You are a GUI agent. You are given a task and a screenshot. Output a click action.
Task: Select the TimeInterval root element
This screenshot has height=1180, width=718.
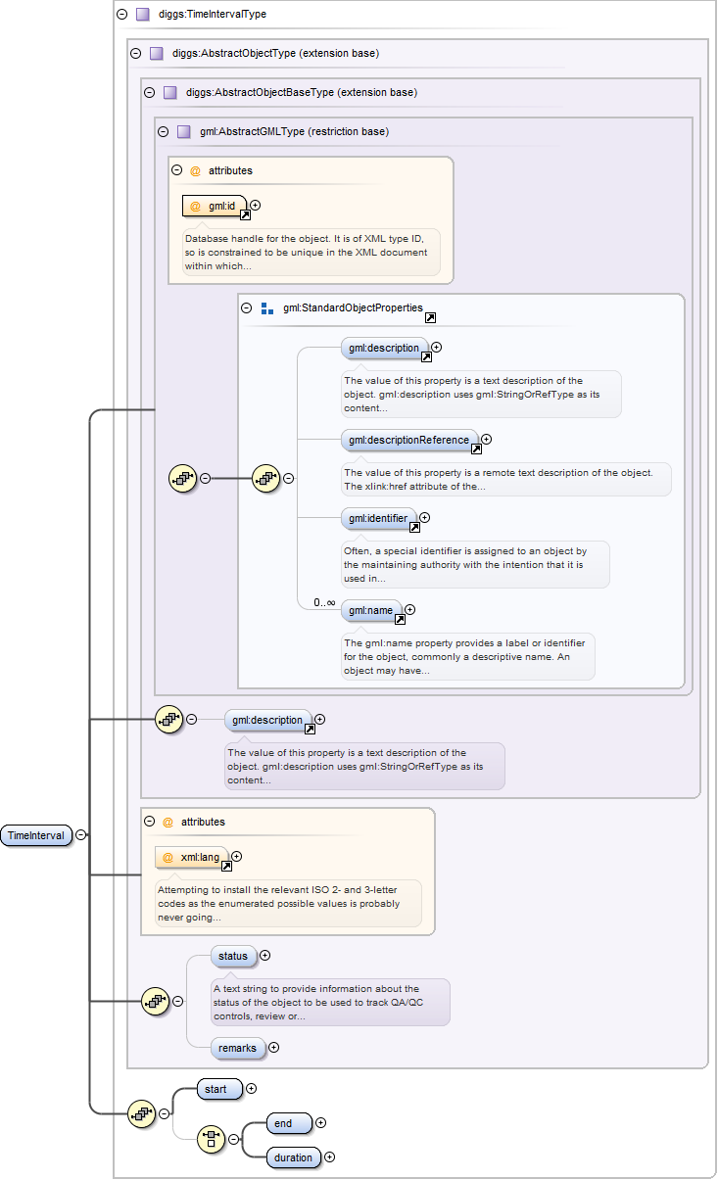point(36,835)
